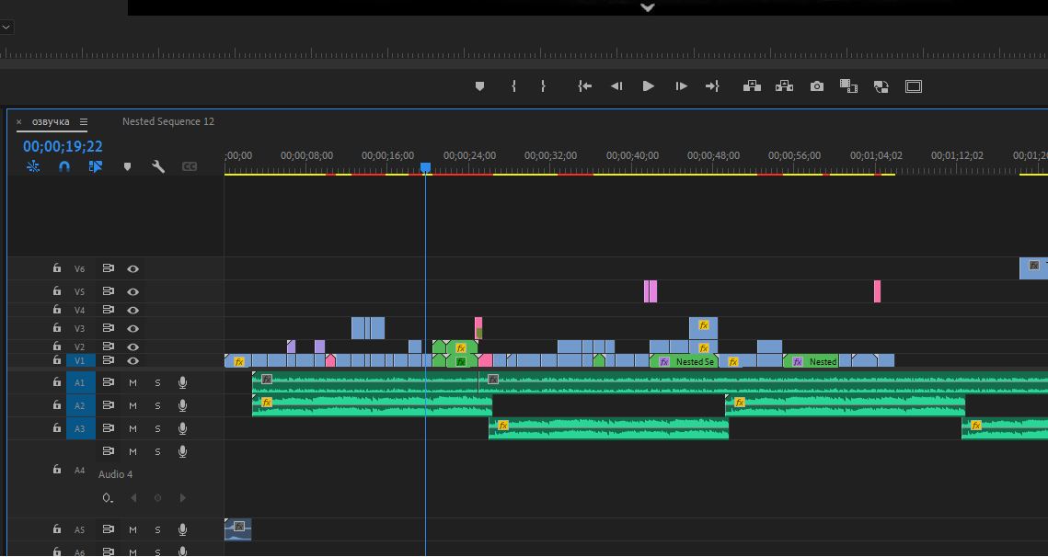Open Timeline Display Settings wrench
The image size is (1048, 557).
tap(158, 166)
